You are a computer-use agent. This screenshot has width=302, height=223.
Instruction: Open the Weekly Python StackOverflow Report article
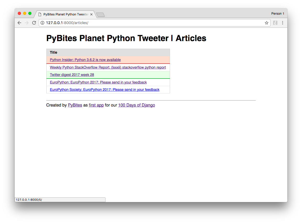108,67
